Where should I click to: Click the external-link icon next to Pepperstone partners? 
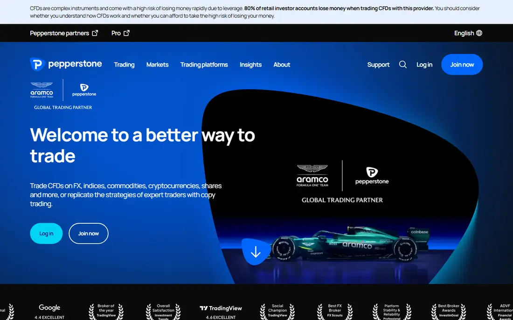(x=95, y=33)
